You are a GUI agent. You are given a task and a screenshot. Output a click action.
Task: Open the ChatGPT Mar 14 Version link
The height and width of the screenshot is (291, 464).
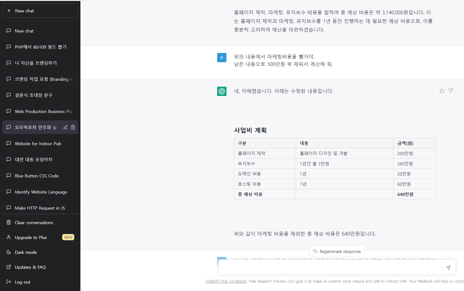(x=226, y=281)
